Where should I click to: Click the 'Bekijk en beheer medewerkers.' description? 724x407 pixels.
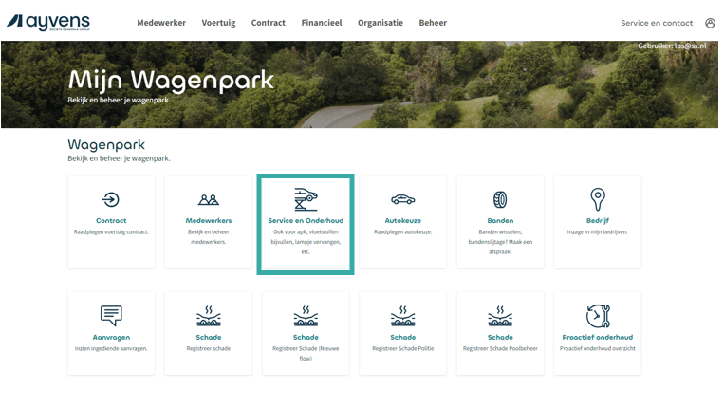(208, 237)
